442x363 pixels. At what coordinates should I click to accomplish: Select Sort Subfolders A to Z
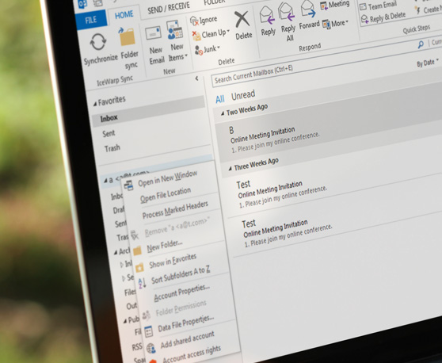181,275
